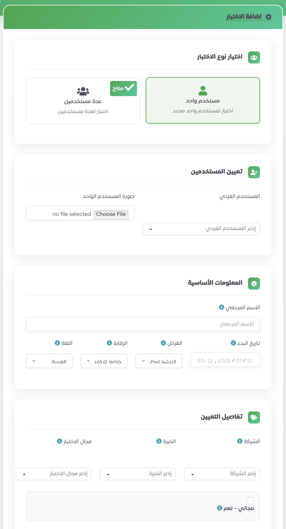
Task: Open the إختر الشركة dropdown
Action: click(222, 474)
